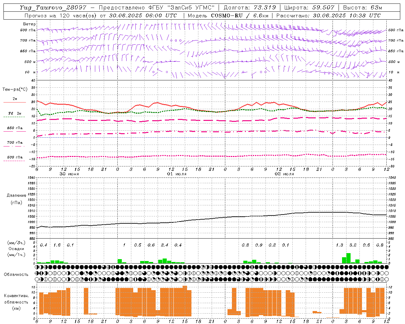Click the 0.2 precipitation value

click(x=272, y=245)
